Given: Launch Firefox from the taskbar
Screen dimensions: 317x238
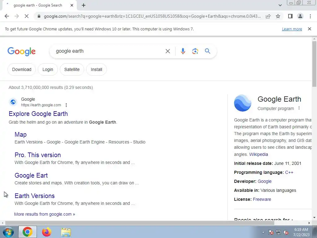Looking at the screenshot, I should point(47,232).
